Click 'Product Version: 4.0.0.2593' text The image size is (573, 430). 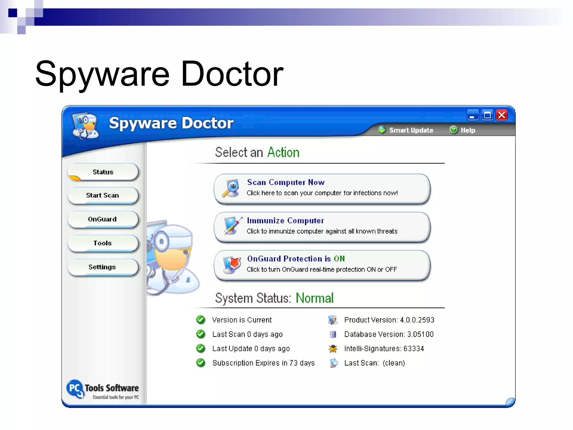click(389, 320)
